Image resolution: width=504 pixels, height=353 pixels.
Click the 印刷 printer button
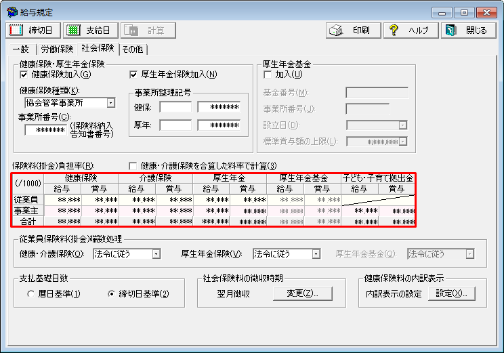tap(351, 30)
